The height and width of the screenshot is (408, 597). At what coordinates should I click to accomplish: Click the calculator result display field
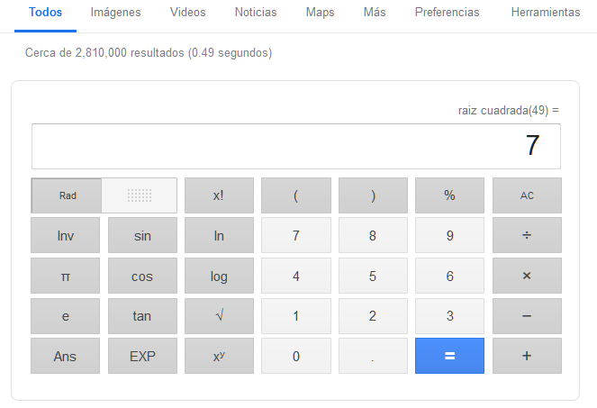[x=295, y=146]
